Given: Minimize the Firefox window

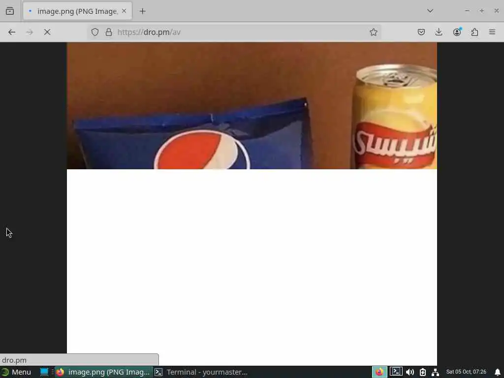Looking at the screenshot, I should [x=467, y=11].
